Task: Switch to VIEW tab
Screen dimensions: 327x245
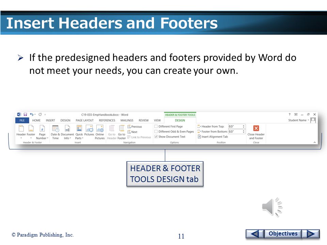Action: pyautogui.click(x=157, y=120)
